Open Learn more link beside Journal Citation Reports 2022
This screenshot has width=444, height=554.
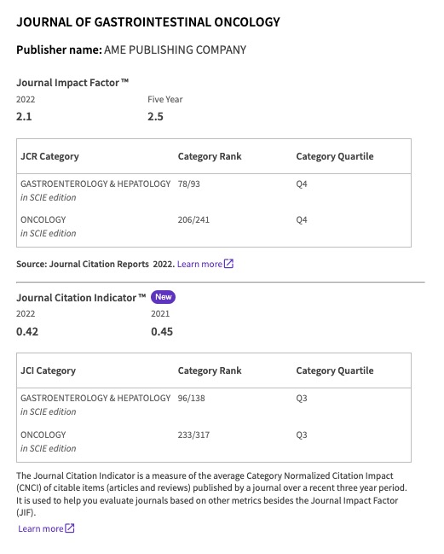click(x=199, y=264)
